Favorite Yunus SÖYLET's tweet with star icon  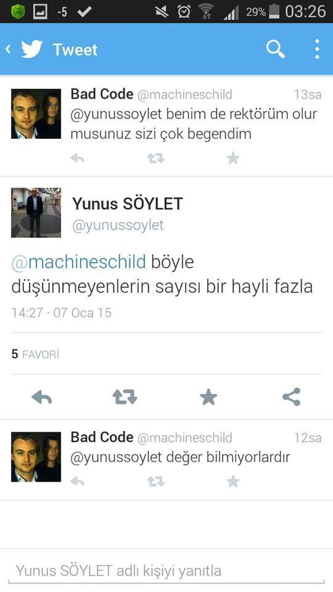tap(208, 397)
